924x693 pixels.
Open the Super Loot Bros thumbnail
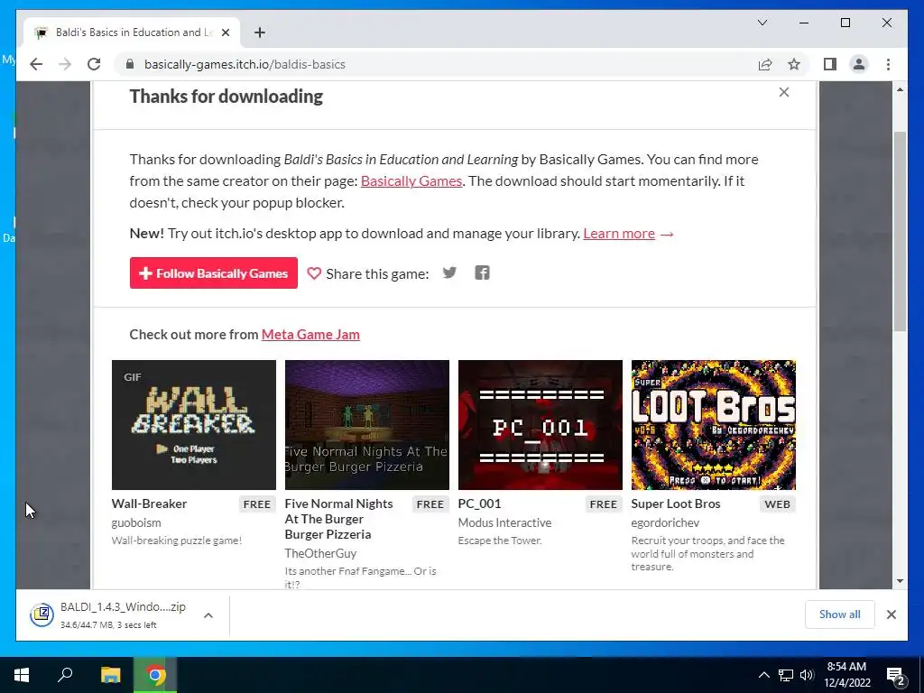714,425
